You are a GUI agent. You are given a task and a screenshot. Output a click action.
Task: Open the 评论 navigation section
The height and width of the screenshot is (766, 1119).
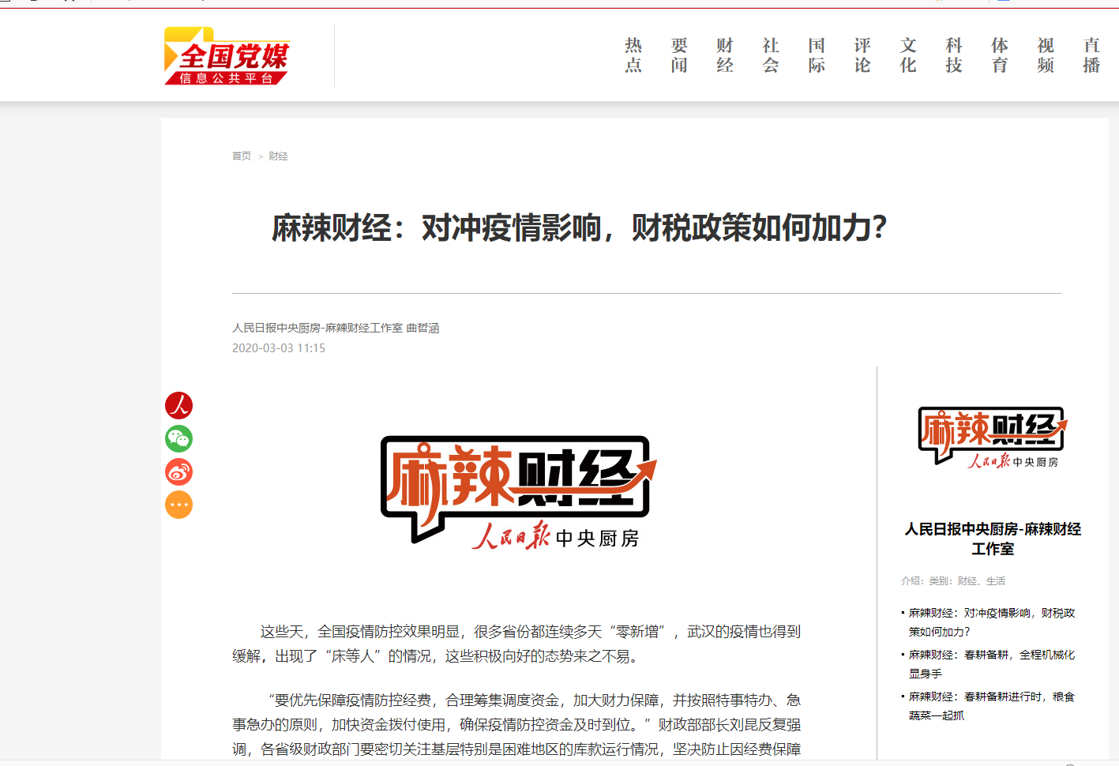click(862, 55)
